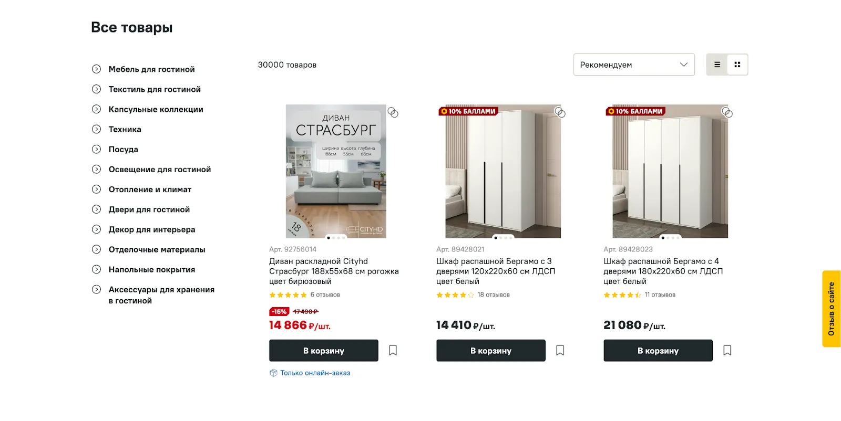Bookmark the Cityhd Страсбург sofa
Image resolution: width=841 pixels, height=421 pixels.
coord(393,350)
